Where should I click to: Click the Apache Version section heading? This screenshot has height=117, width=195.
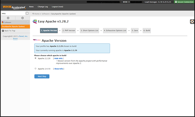tap(54, 41)
